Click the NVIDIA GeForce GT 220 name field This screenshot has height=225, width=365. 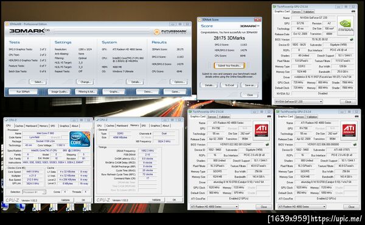pyautogui.click(x=313, y=18)
